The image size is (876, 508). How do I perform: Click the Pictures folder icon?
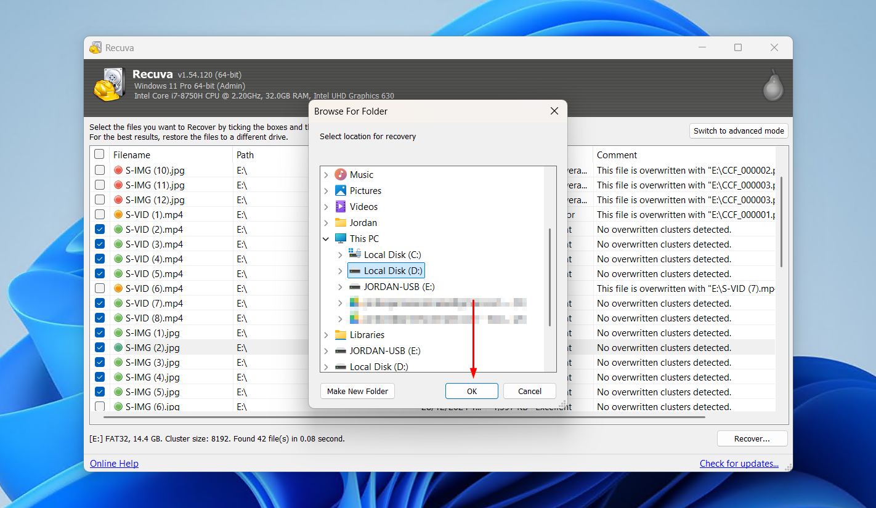coord(341,191)
